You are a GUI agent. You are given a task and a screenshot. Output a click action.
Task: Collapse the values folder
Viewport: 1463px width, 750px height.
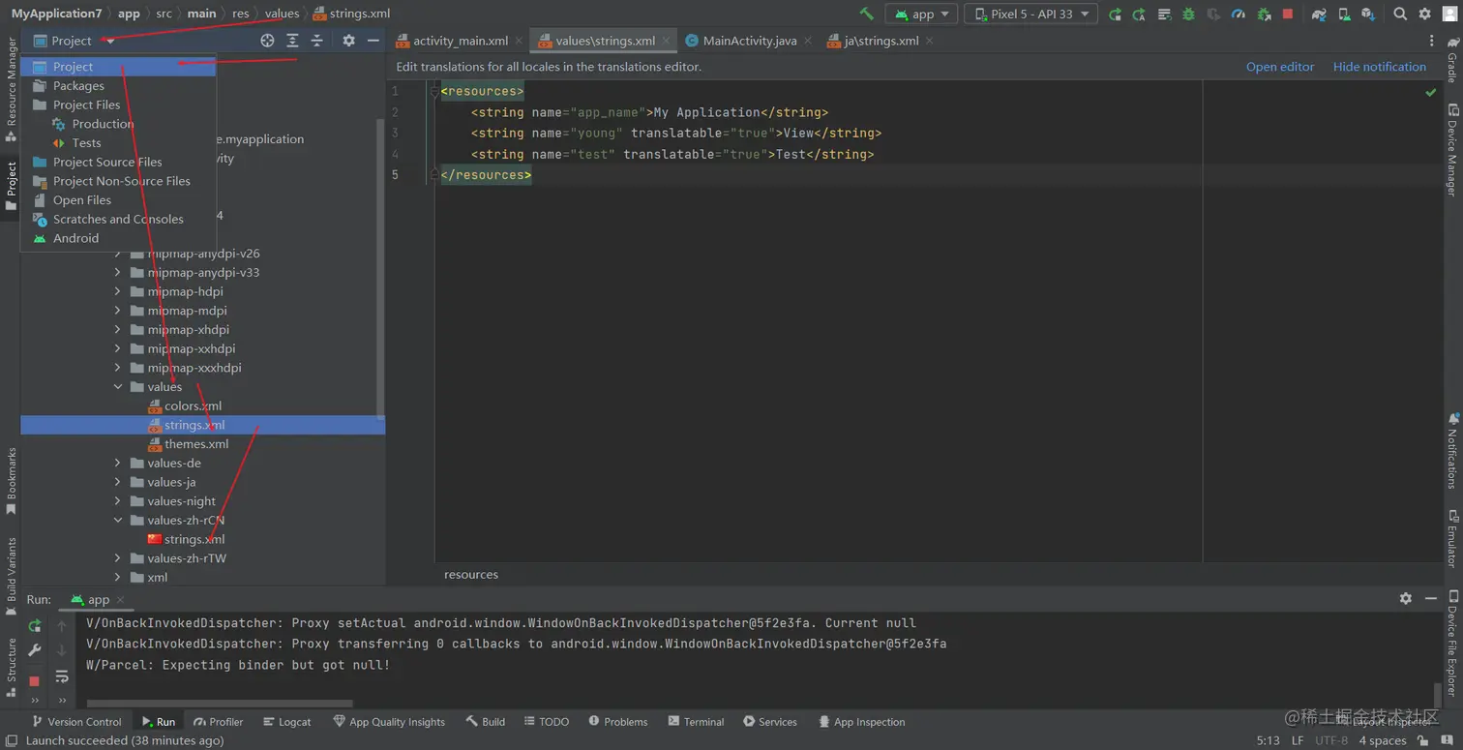click(117, 387)
